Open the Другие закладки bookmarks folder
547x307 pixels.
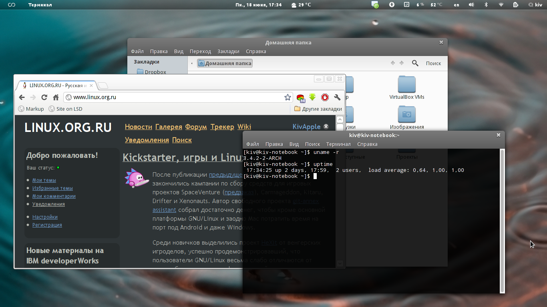pos(318,109)
